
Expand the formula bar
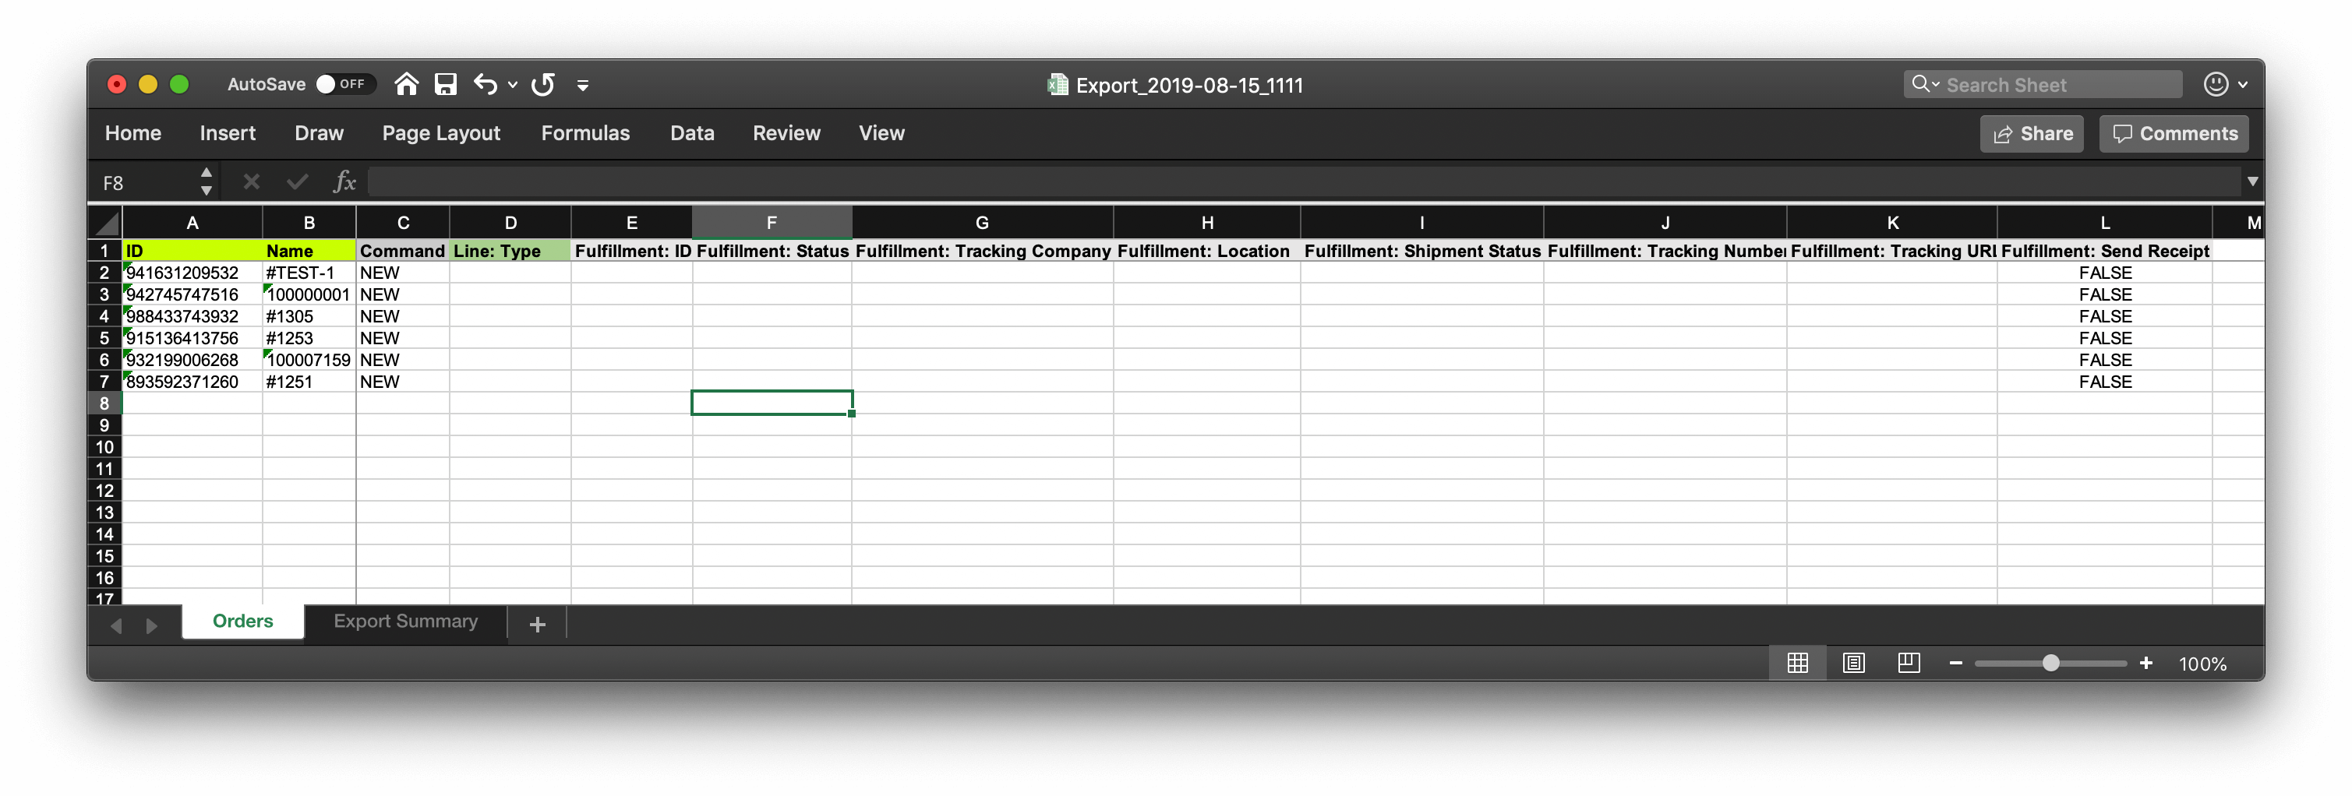(2251, 181)
